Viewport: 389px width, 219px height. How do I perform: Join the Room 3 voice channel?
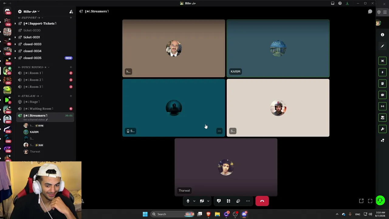45,87
